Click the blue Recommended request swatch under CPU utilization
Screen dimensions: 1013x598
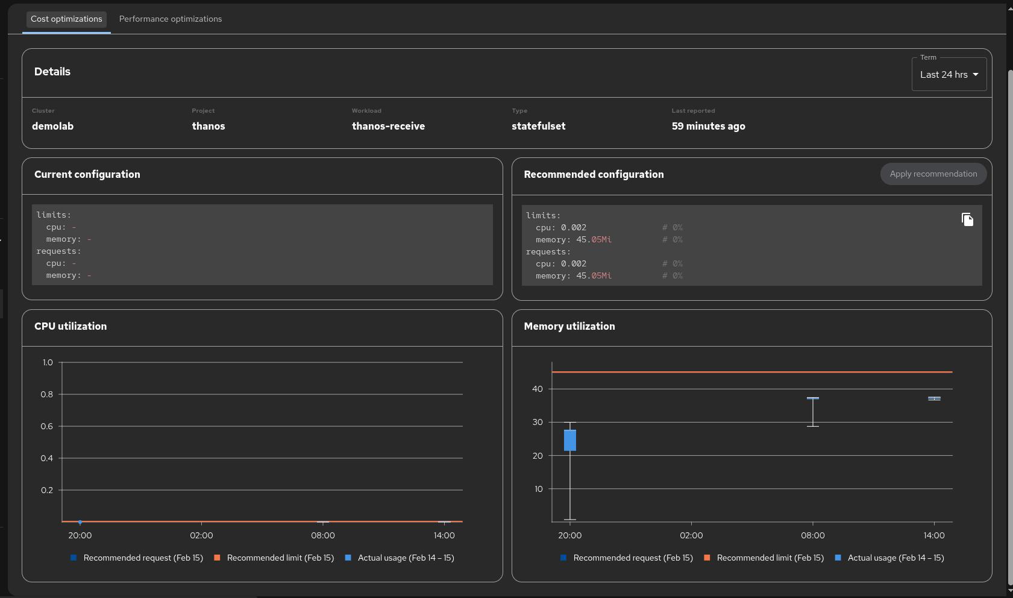74,558
